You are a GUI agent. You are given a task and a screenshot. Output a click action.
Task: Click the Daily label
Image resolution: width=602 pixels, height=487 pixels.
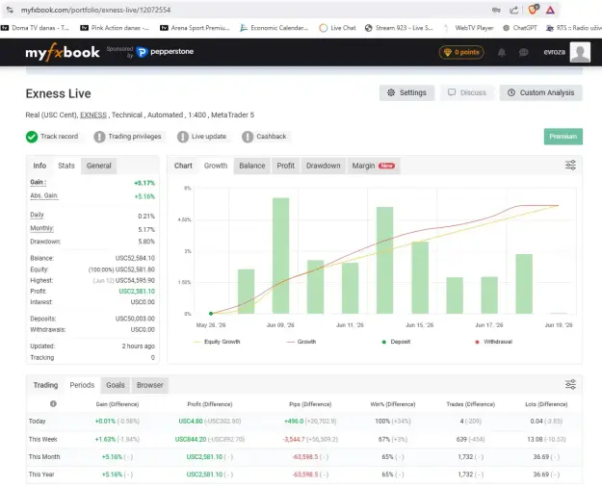(x=37, y=215)
